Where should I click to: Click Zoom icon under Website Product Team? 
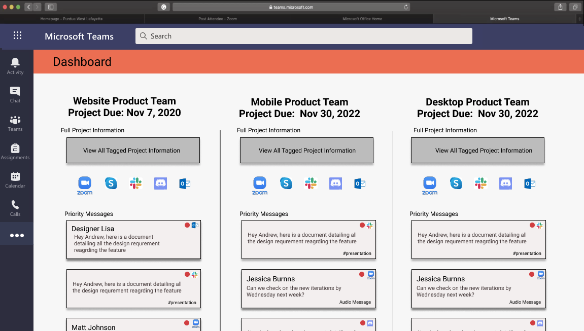click(x=85, y=186)
